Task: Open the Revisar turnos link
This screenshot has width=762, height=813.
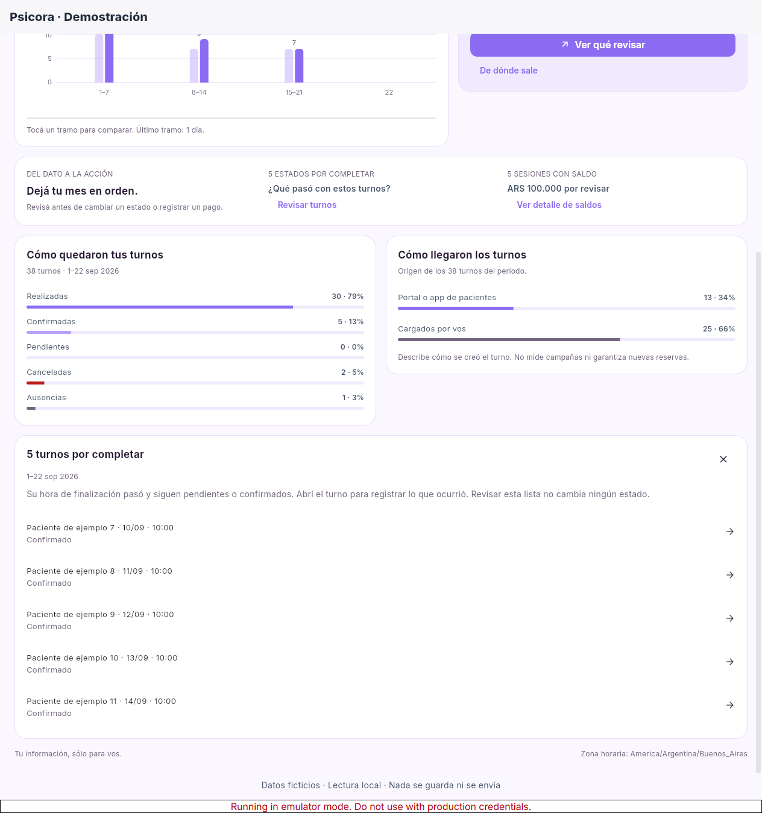Action: pyautogui.click(x=307, y=205)
